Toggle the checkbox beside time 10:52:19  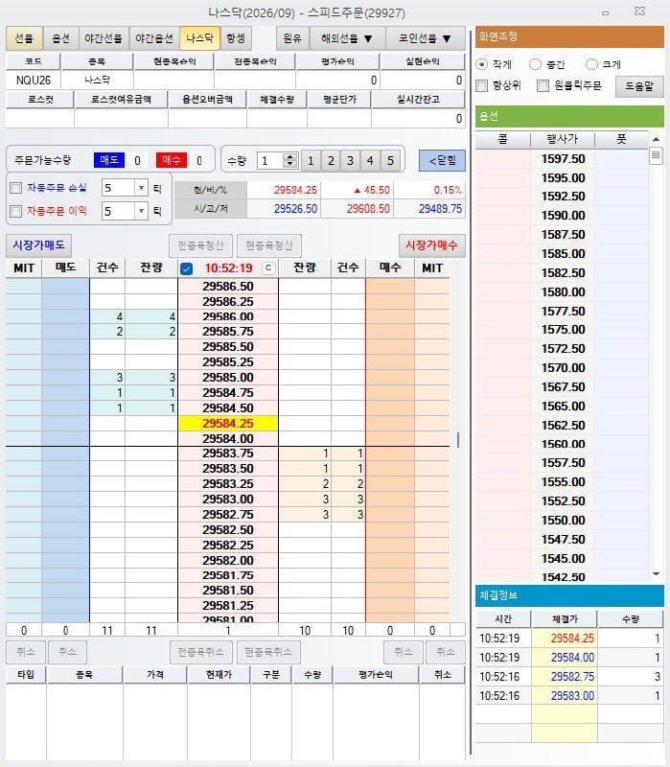coord(186,268)
